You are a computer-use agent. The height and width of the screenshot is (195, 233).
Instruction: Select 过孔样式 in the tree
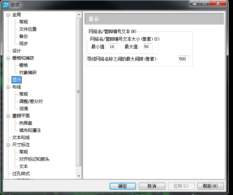pos(21,174)
